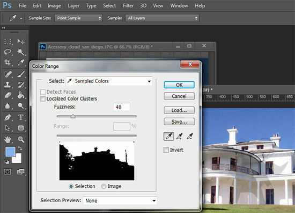The width and height of the screenshot is (295, 213).
Task: Select the Rectangular Marquee tool
Action: 8,41
